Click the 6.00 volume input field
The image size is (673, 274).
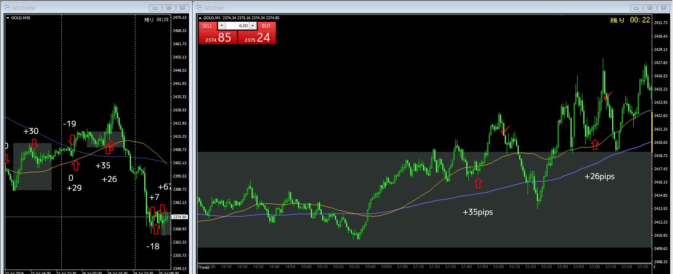pos(237,26)
